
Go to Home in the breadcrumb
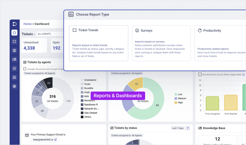(x=27, y=24)
